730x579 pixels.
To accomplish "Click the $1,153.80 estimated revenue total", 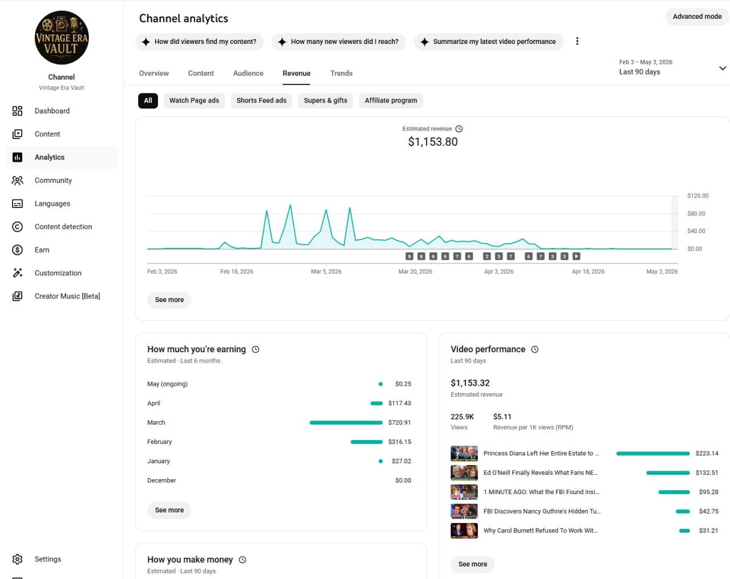I will [433, 142].
